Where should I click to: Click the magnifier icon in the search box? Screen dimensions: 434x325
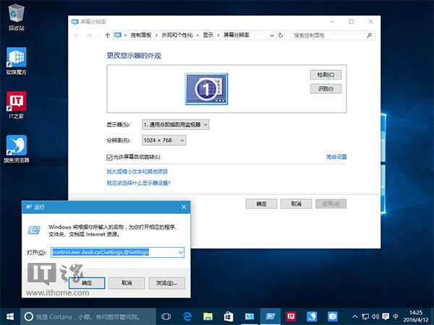coord(369,35)
